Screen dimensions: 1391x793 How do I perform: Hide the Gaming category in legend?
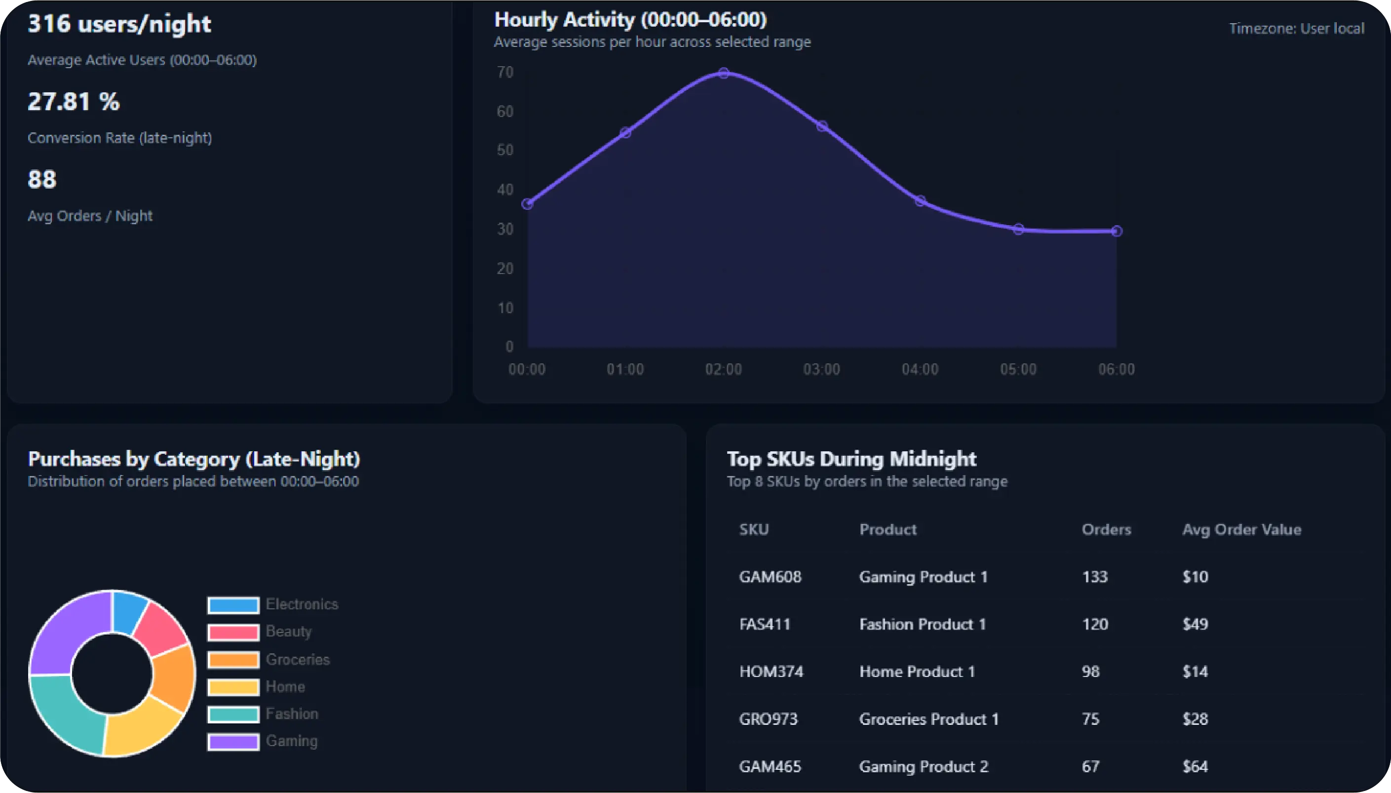click(x=233, y=742)
